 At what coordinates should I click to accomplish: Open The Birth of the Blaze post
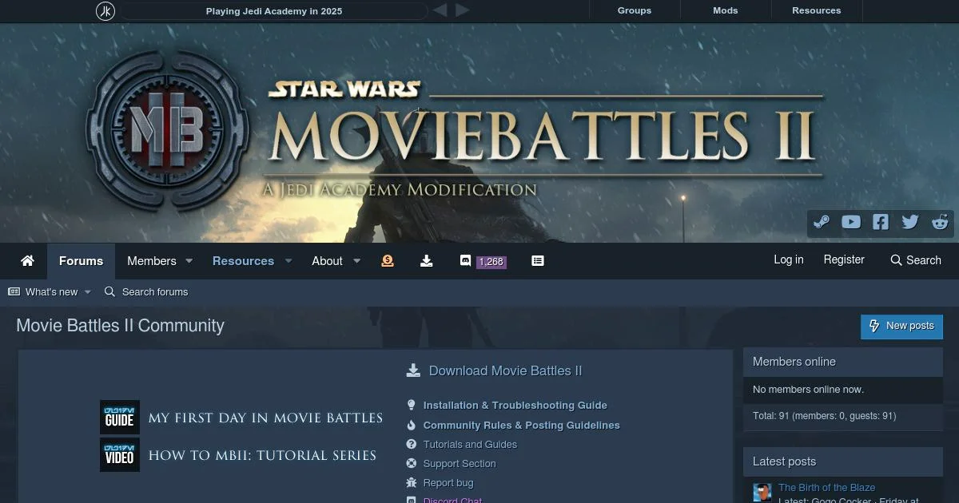826,487
